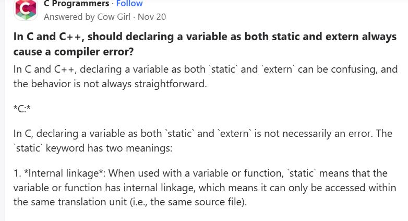Image resolution: width=408 pixels, height=221 pixels.
Task: Click the "*C:*" section heading
Action: click(x=22, y=108)
